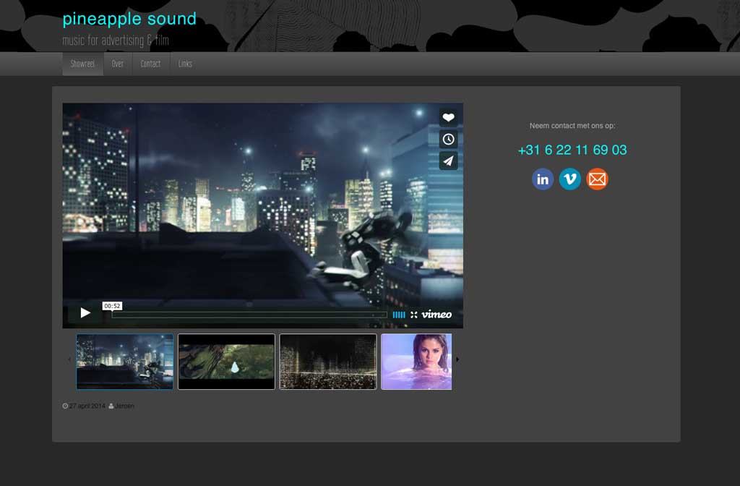
Task: Click the orange email envelope icon
Action: tap(597, 179)
